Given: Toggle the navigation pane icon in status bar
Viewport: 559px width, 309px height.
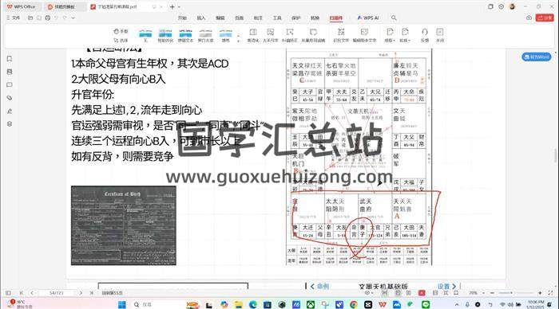Looking at the screenshot, I should click(x=8, y=293).
